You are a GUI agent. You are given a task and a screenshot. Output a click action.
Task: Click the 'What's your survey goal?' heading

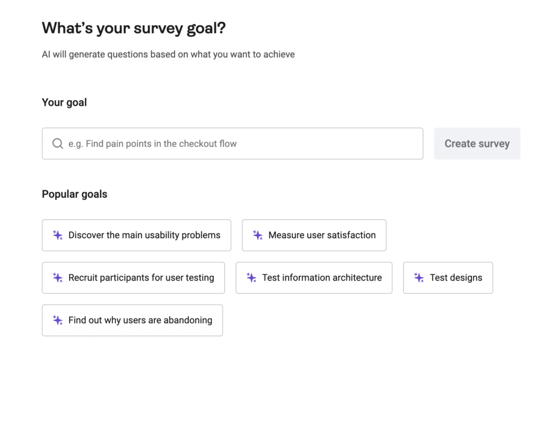pyautogui.click(x=133, y=28)
